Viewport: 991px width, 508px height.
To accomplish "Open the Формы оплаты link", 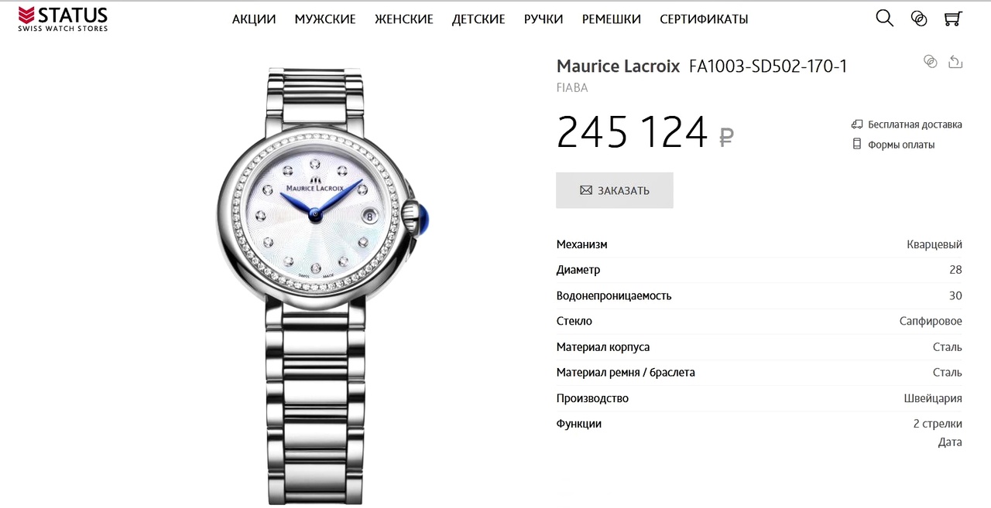I will point(901,145).
